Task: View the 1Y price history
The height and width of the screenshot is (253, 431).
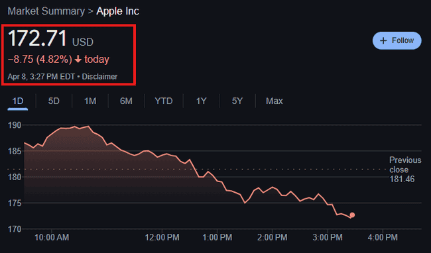Action: click(201, 101)
